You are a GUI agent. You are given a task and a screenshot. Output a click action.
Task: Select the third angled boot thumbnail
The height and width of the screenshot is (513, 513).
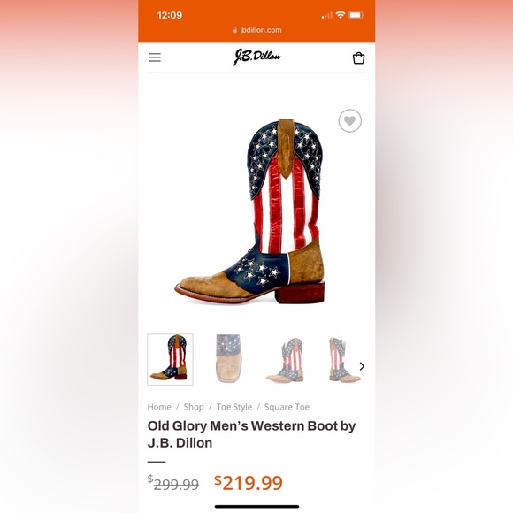point(286,360)
